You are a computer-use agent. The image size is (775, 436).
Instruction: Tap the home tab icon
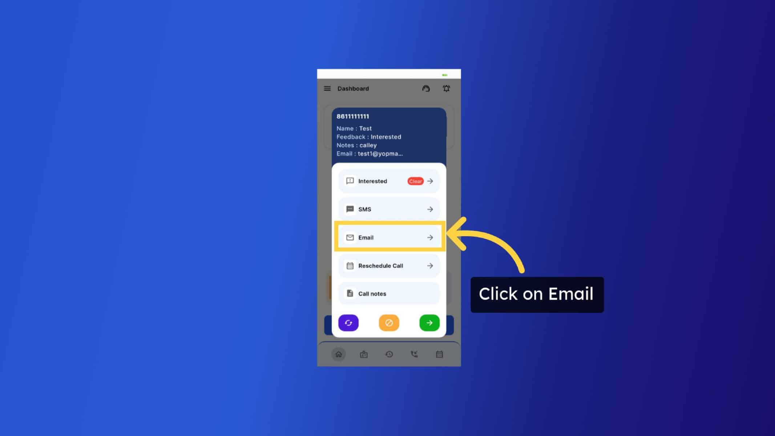pyautogui.click(x=338, y=354)
